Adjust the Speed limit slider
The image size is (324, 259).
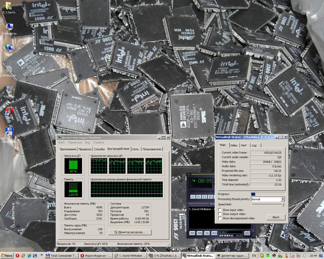tap(283, 204)
